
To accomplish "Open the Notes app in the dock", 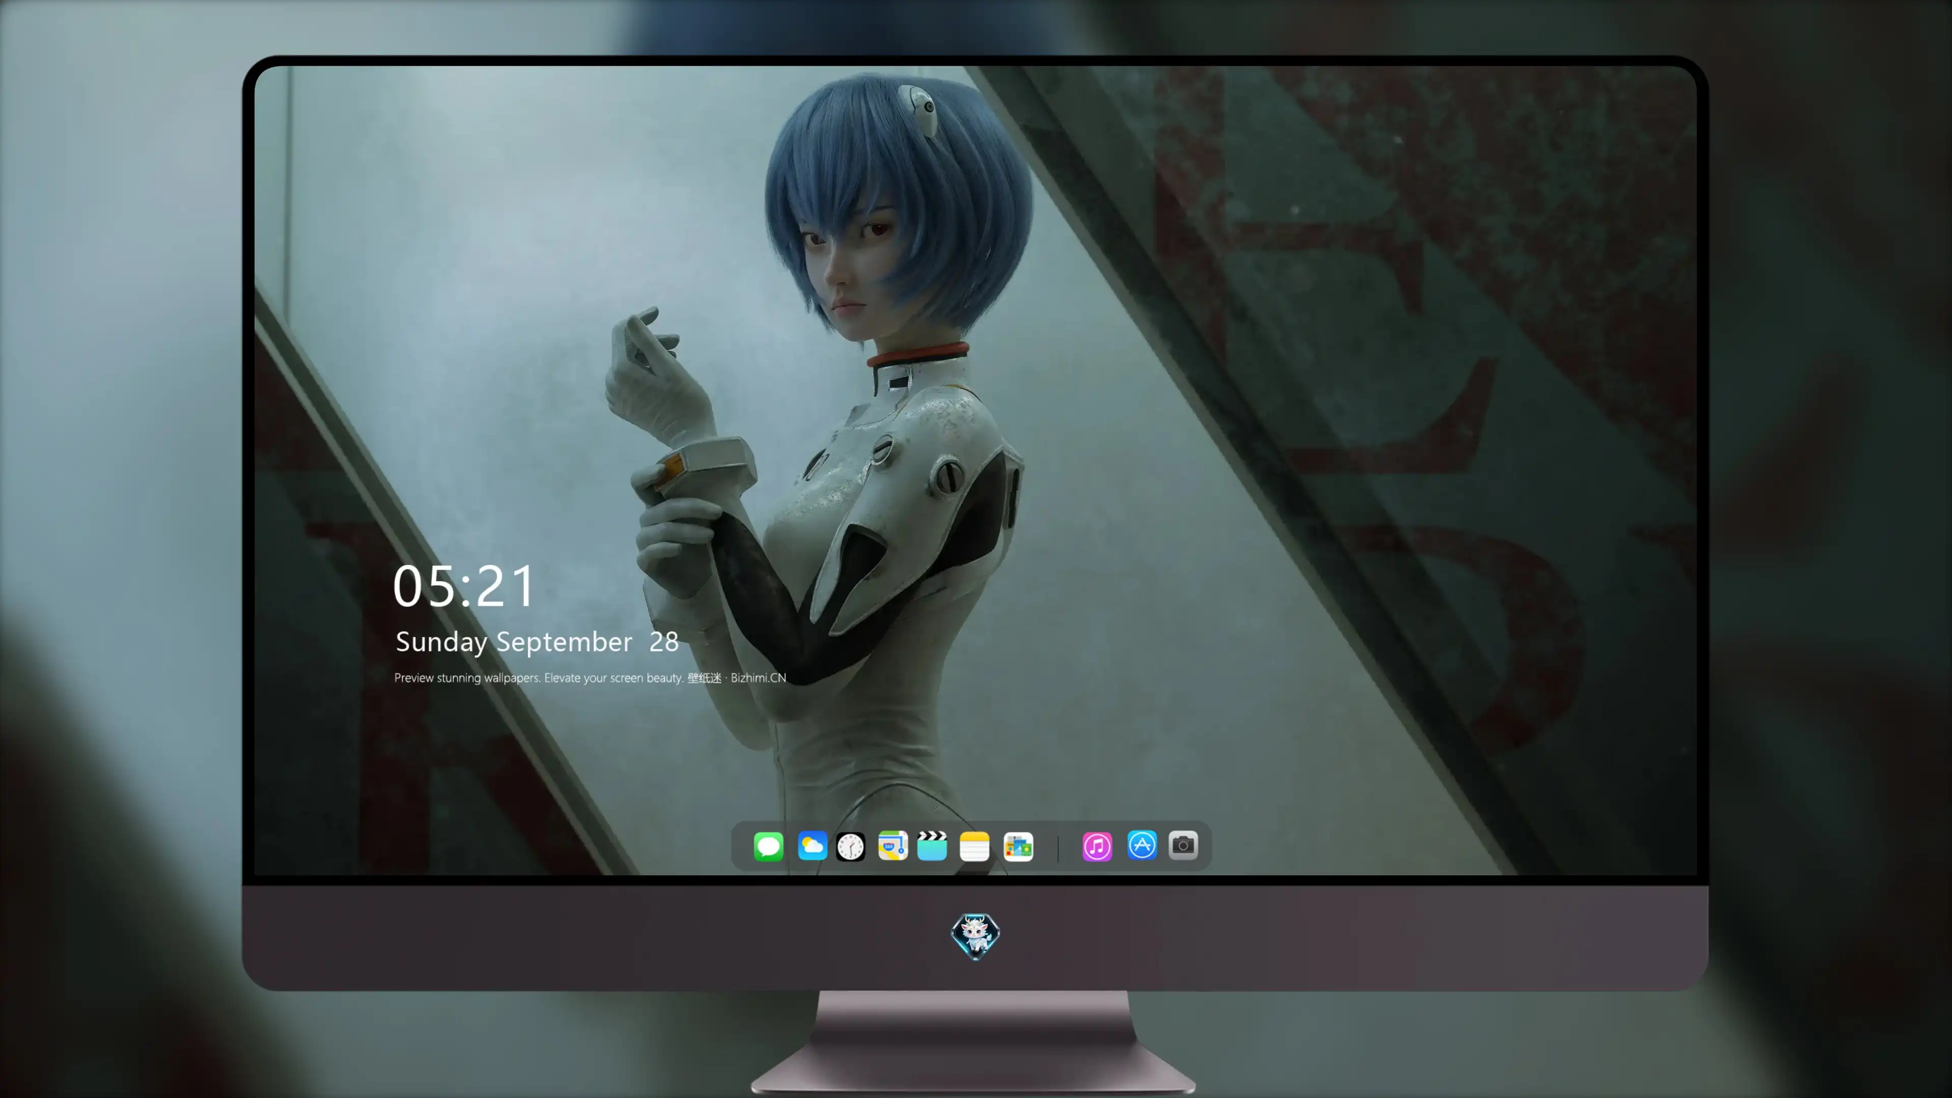I will [x=974, y=846].
